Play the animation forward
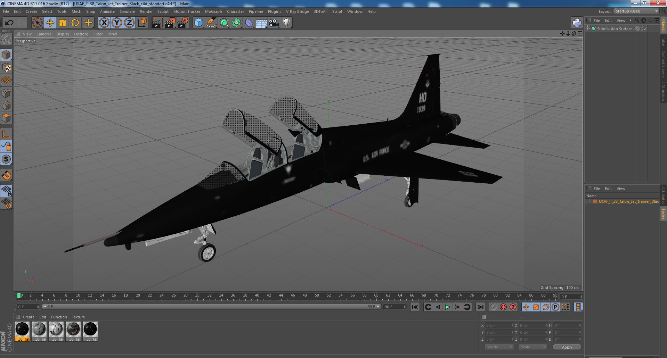This screenshot has height=358, width=667. [447, 307]
